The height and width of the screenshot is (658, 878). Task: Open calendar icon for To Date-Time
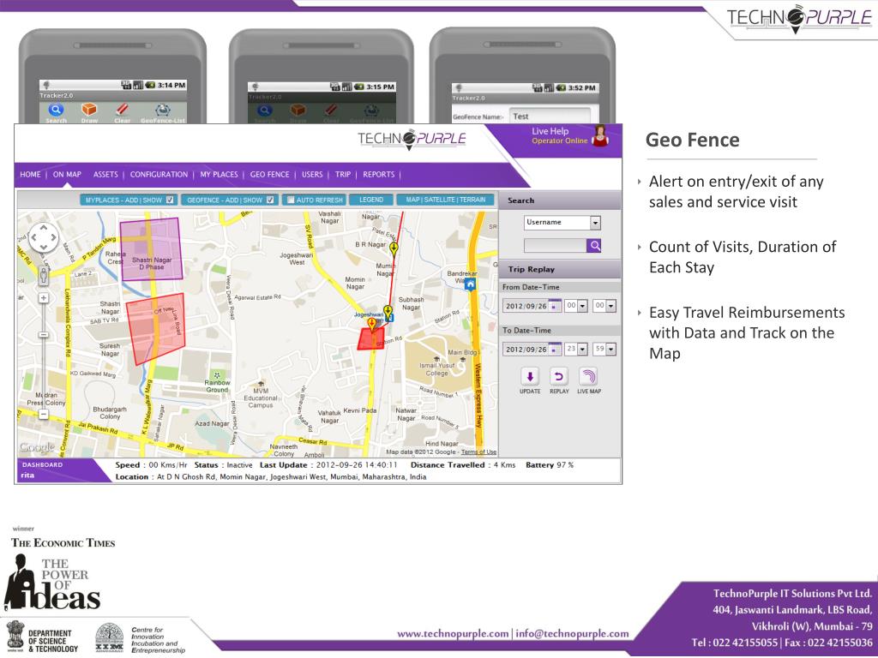[555, 350]
